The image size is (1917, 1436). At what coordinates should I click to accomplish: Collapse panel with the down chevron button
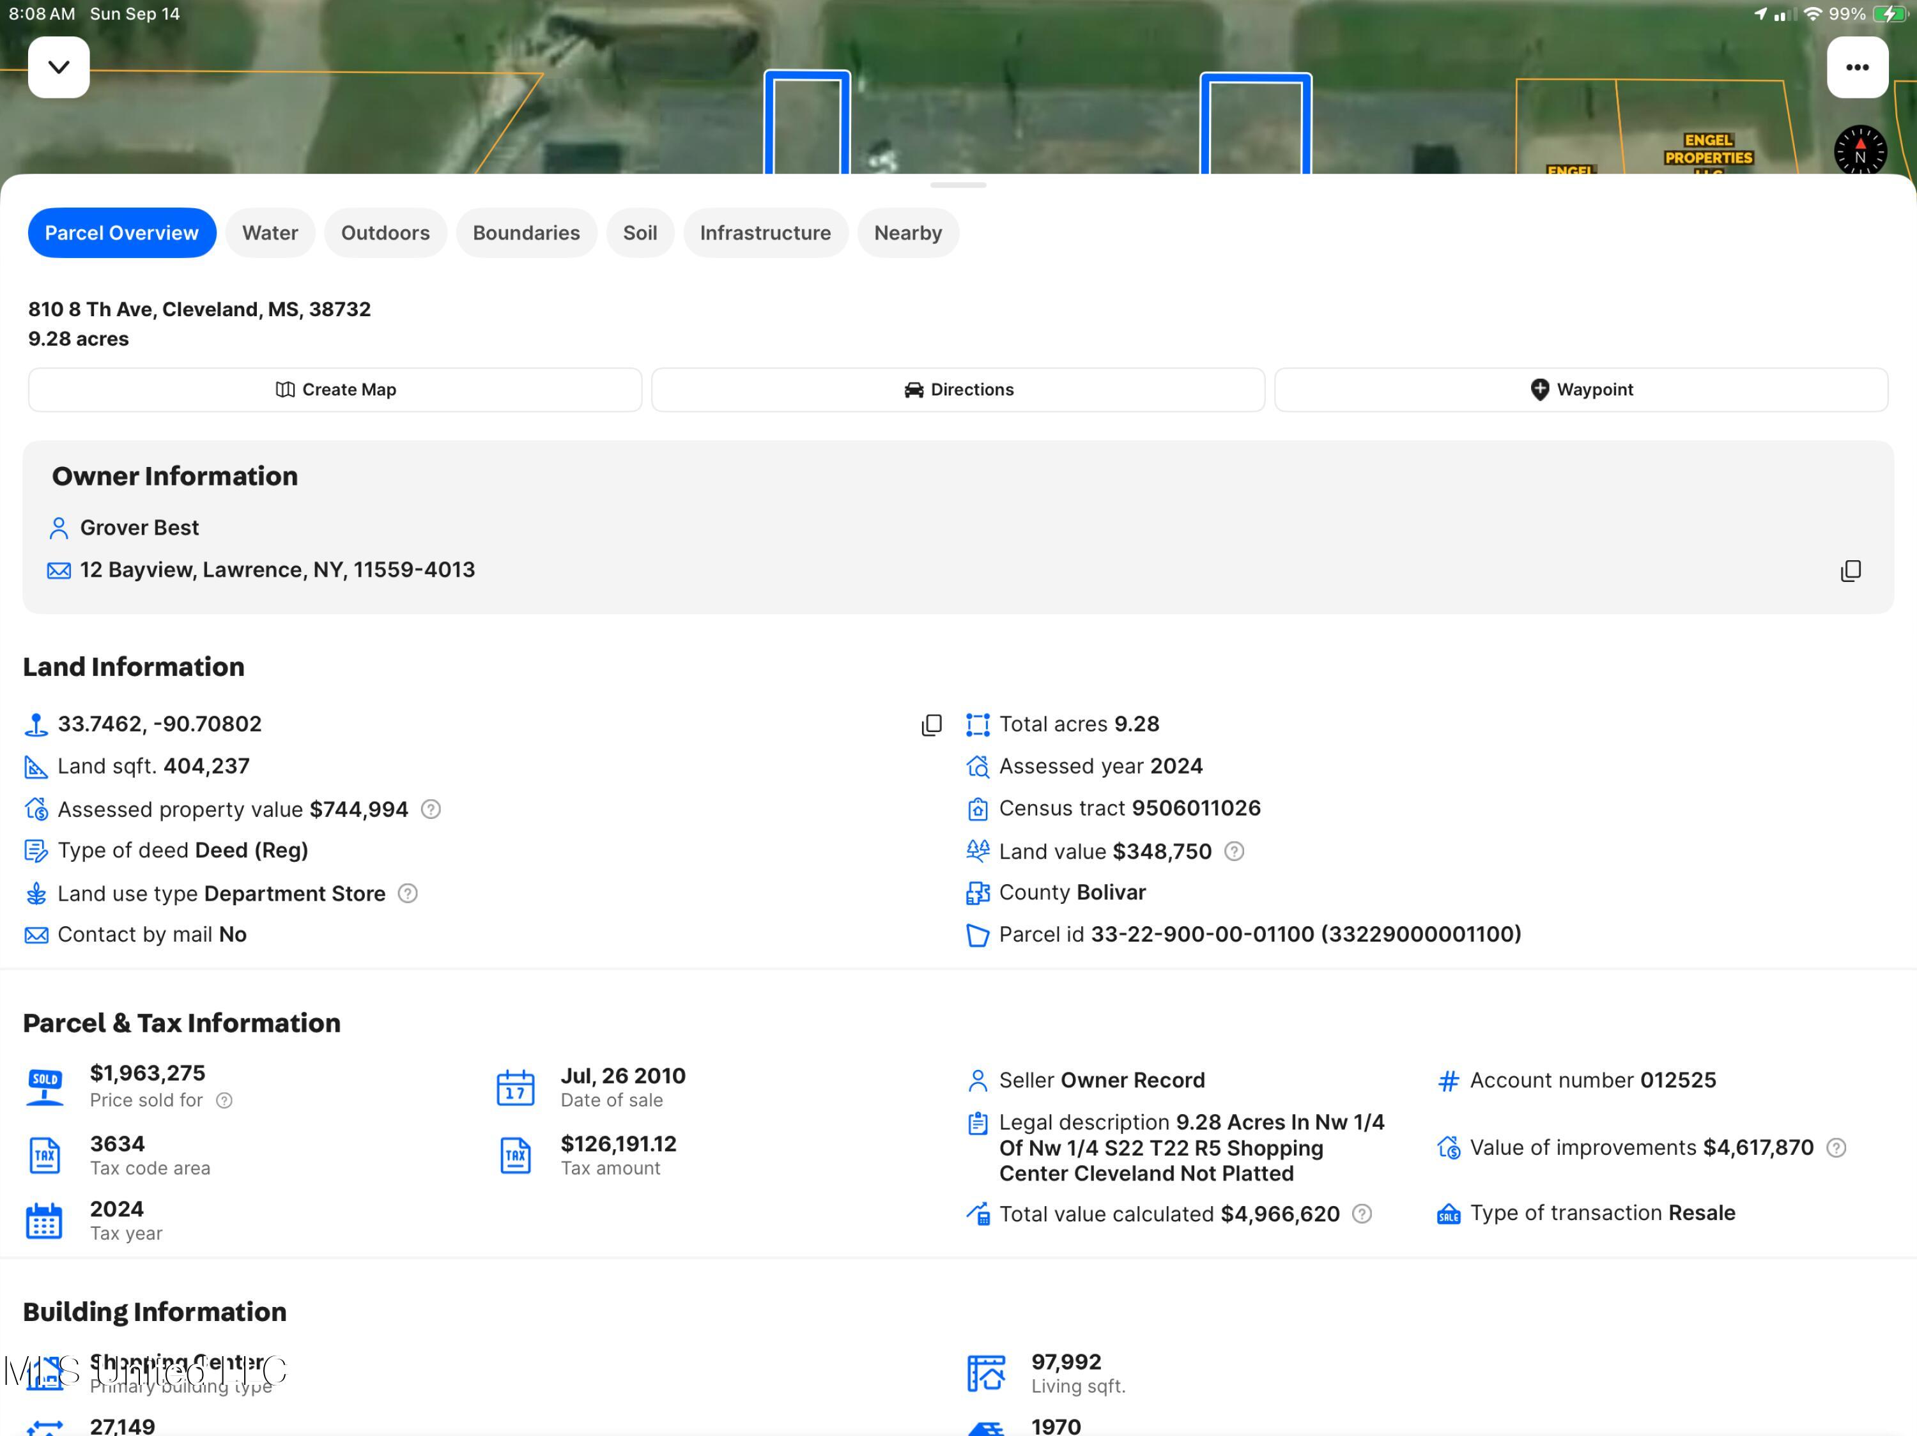[x=58, y=66]
